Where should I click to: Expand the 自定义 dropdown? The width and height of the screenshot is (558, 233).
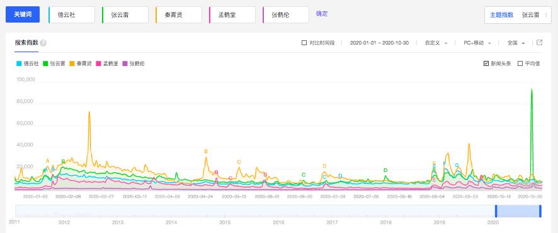click(436, 43)
